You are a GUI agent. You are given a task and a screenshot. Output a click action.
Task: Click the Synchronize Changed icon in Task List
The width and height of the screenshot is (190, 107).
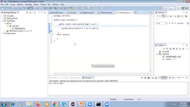[186, 16]
